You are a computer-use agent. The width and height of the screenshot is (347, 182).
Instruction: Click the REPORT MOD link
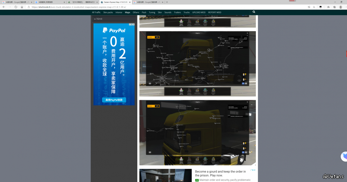tap(215, 12)
